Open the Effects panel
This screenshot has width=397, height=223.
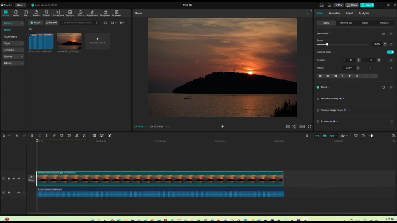[x=47, y=13]
